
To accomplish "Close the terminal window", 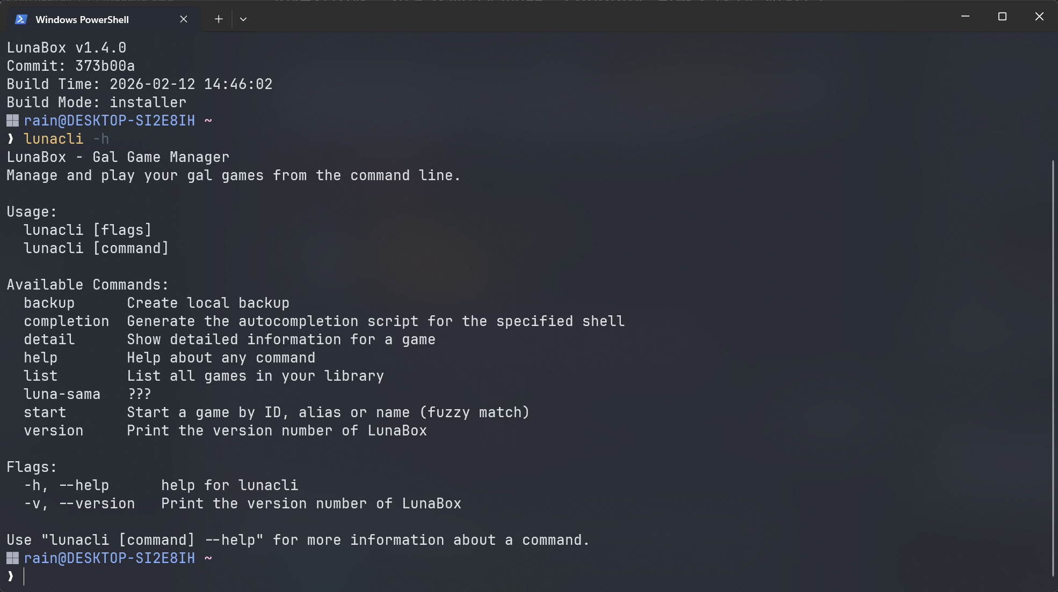I will click(x=1039, y=17).
